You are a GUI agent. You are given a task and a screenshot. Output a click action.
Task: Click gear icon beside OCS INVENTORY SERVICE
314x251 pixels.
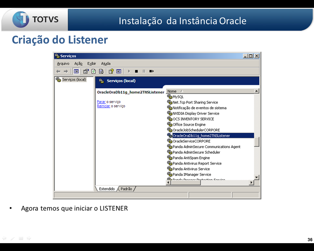coord(170,119)
